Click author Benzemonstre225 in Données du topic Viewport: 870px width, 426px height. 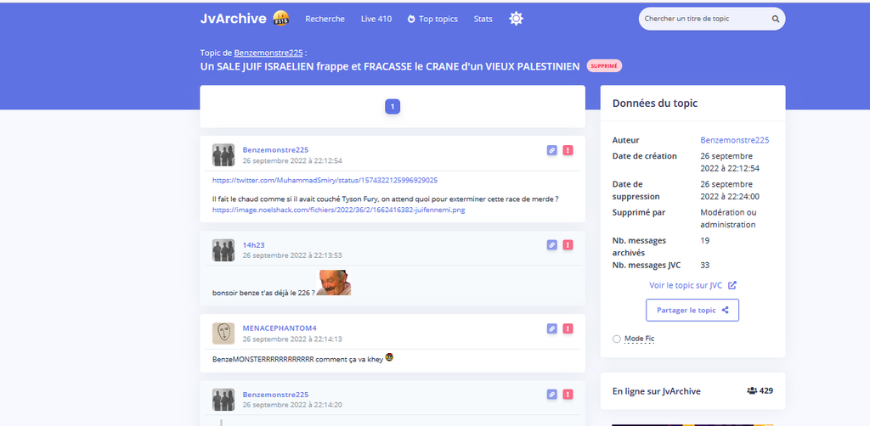(x=734, y=140)
